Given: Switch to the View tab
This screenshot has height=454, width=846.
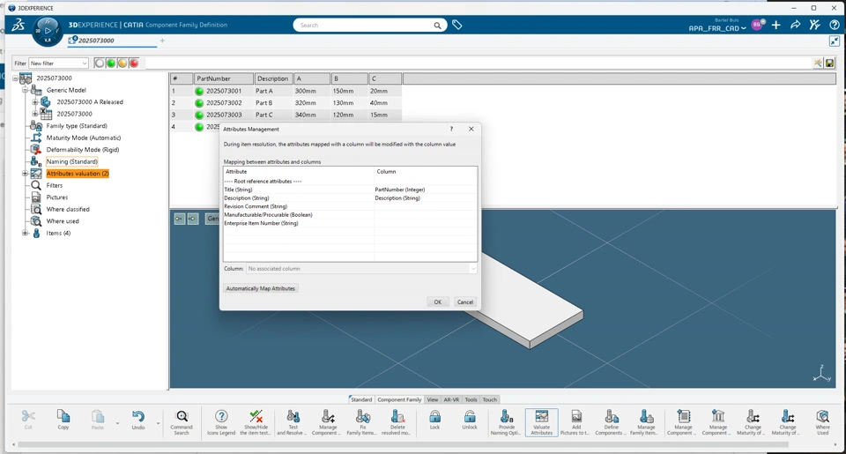Looking at the screenshot, I should pos(433,399).
